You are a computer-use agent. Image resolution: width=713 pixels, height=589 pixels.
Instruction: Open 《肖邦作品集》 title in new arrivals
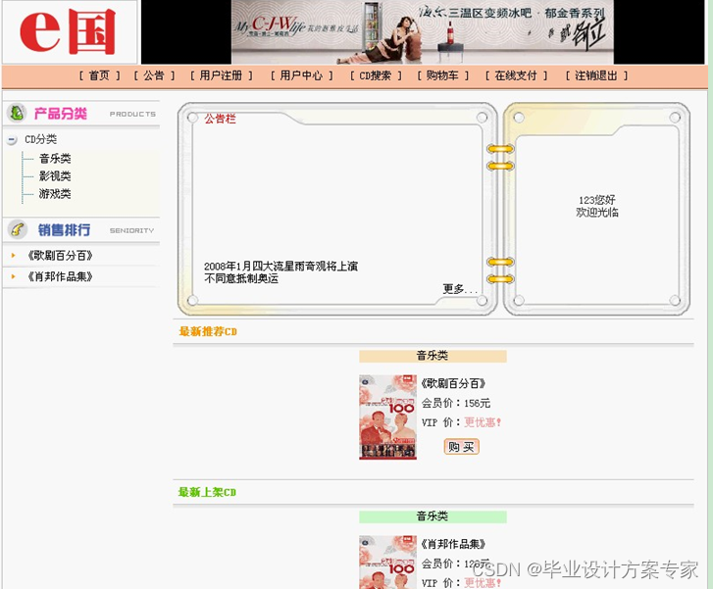(453, 544)
